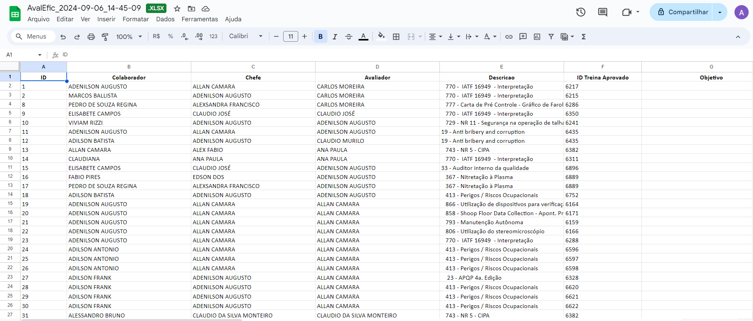This screenshot has width=753, height=321.
Task: Click the font size field
Action: coord(291,37)
